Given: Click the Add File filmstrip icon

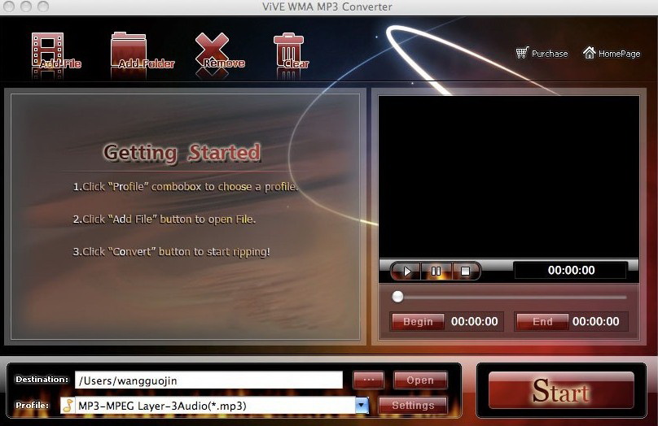Looking at the screenshot, I should (48, 50).
